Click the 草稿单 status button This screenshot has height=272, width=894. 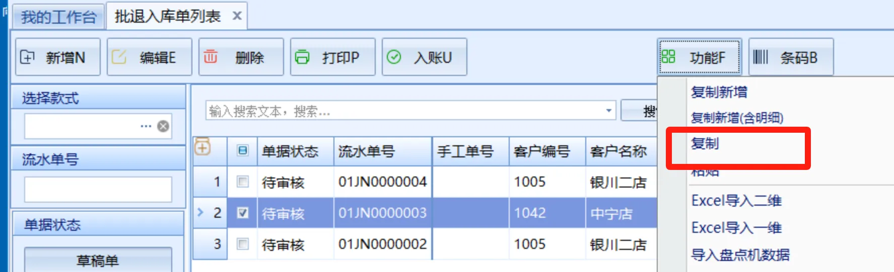[x=98, y=260]
